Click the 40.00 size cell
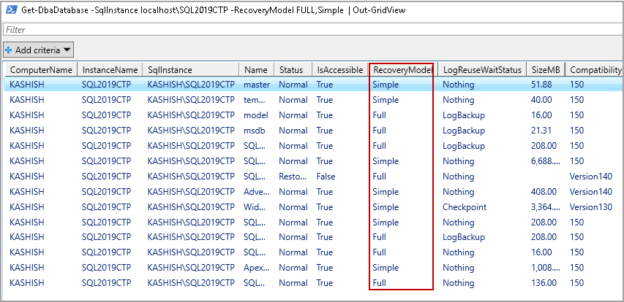The height and width of the screenshot is (302, 624). pyautogui.click(x=541, y=100)
